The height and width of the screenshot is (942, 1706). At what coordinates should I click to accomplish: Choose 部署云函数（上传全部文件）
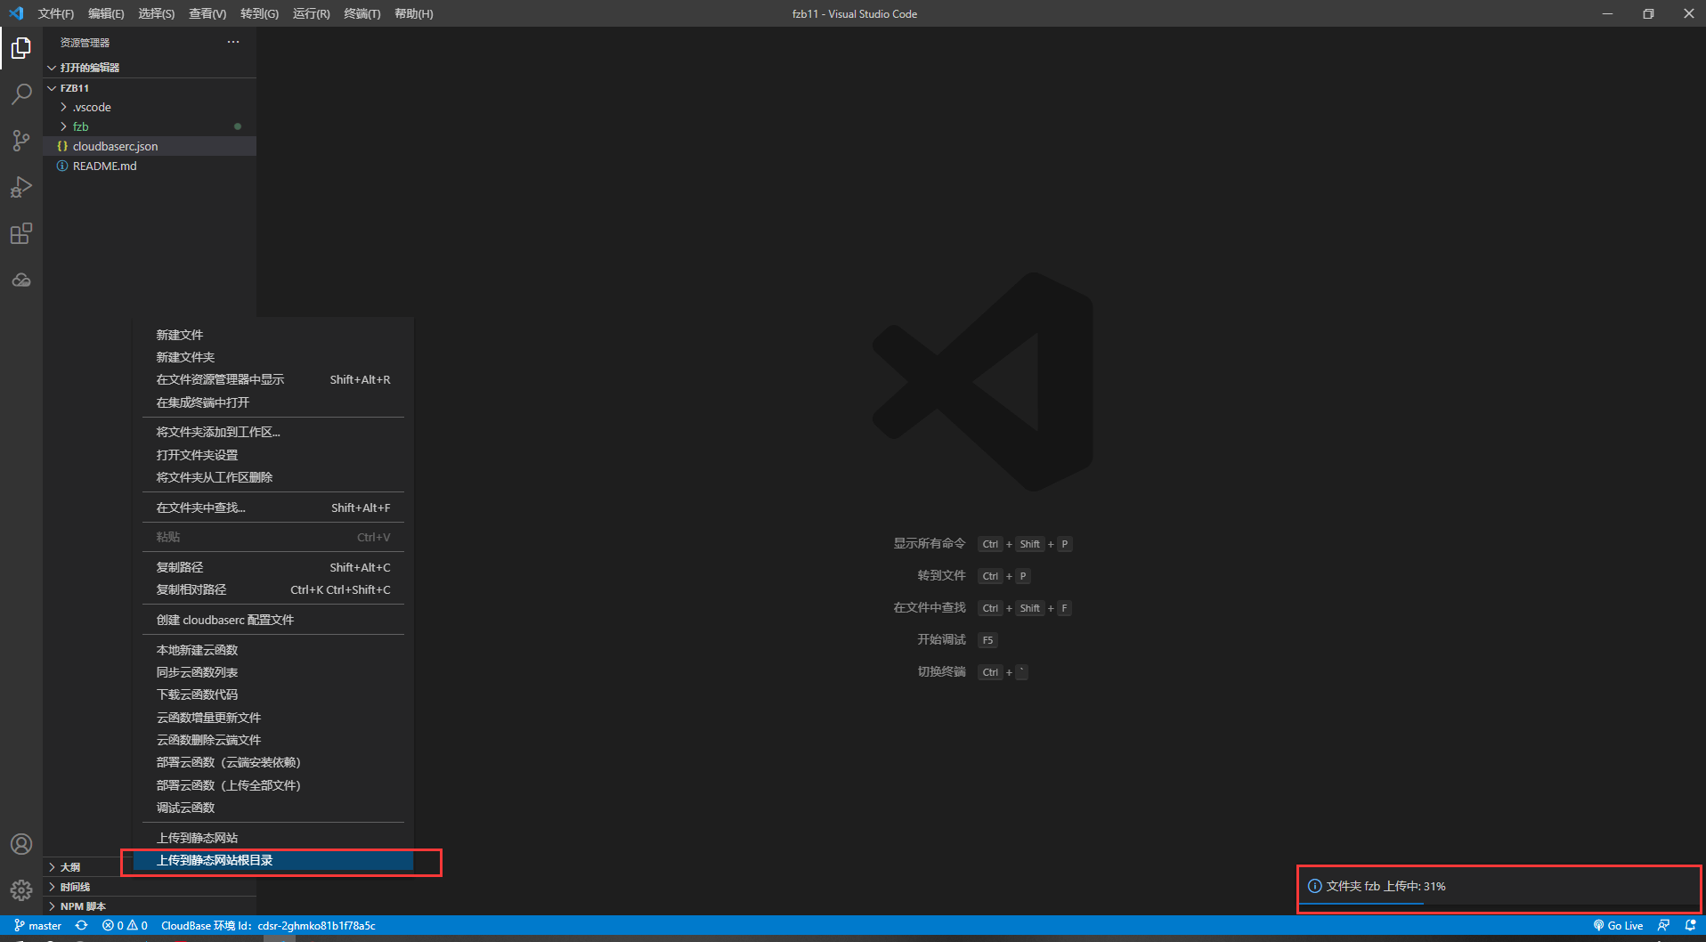(x=273, y=785)
